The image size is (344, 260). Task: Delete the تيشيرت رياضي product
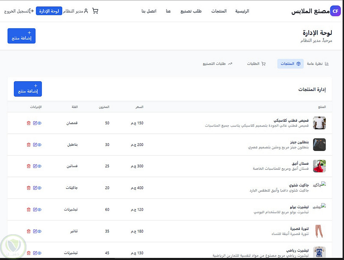click(x=29, y=253)
